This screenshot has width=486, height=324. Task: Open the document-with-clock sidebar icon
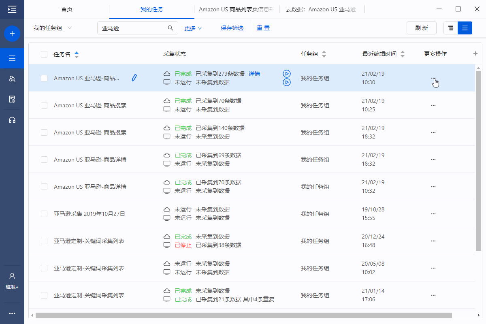(x=12, y=99)
